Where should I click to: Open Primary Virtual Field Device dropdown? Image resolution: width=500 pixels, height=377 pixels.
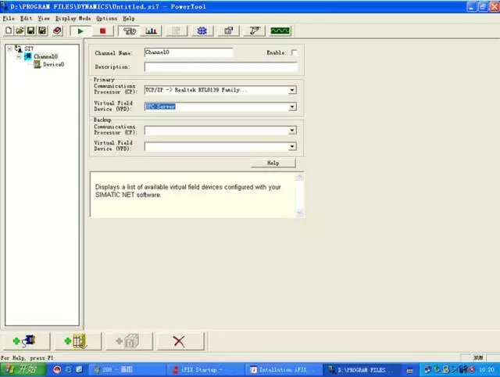coord(292,106)
